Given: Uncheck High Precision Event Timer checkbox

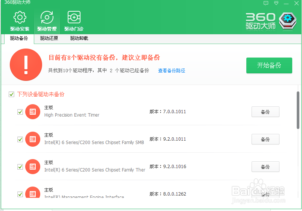Looking at the screenshot, I should [x=20, y=112].
